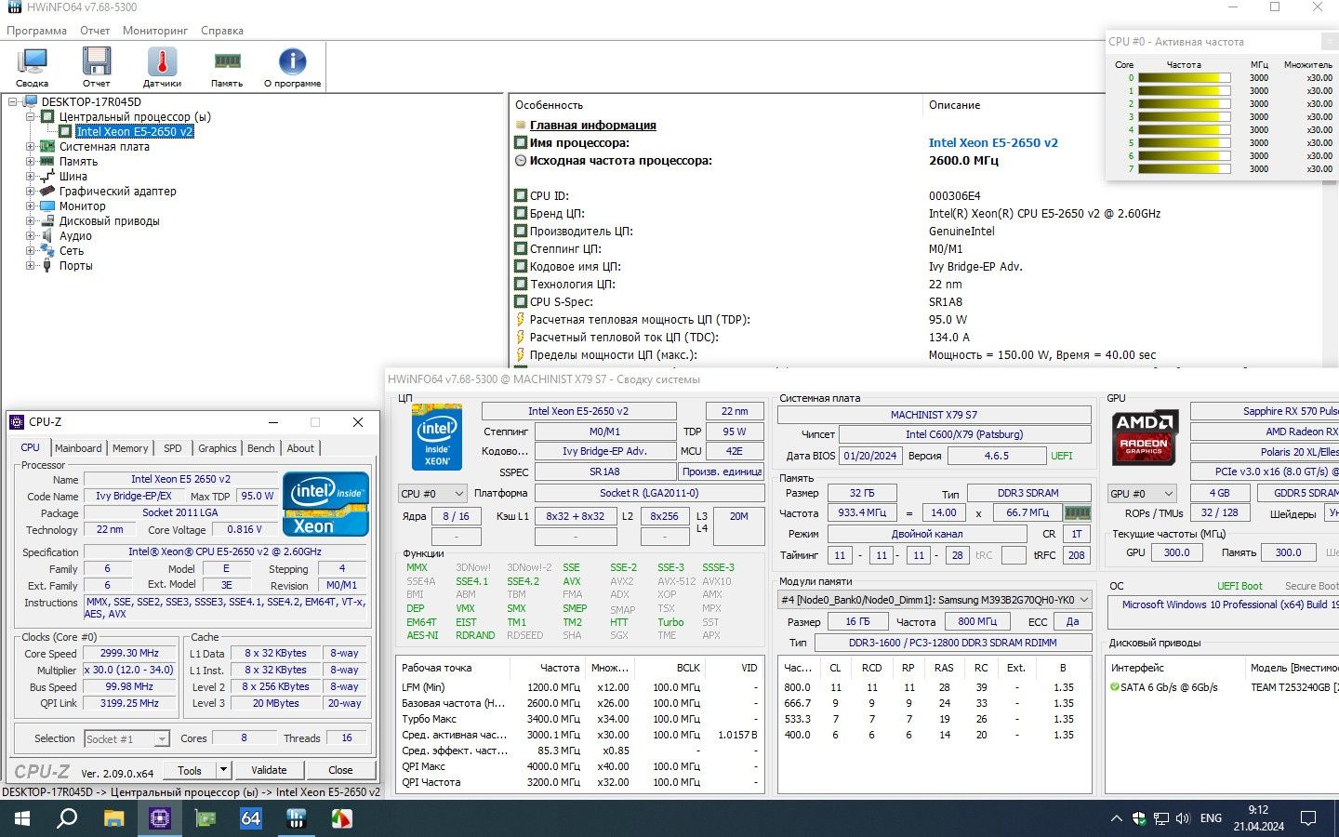Click CPU-Z Validate button
The image size is (1339, 837).
(269, 770)
